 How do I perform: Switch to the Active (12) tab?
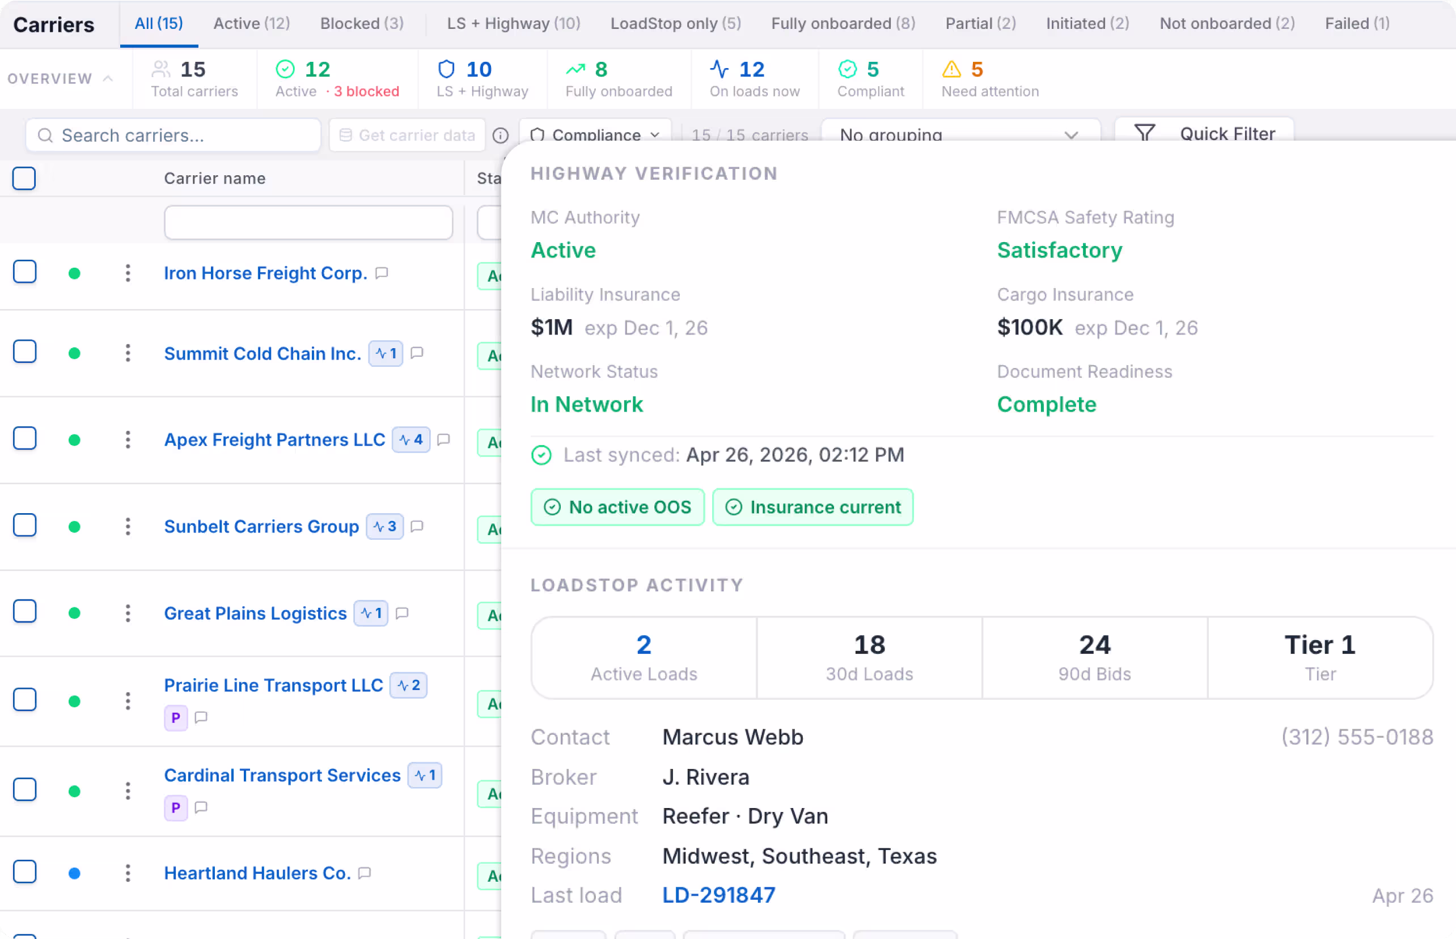(251, 23)
